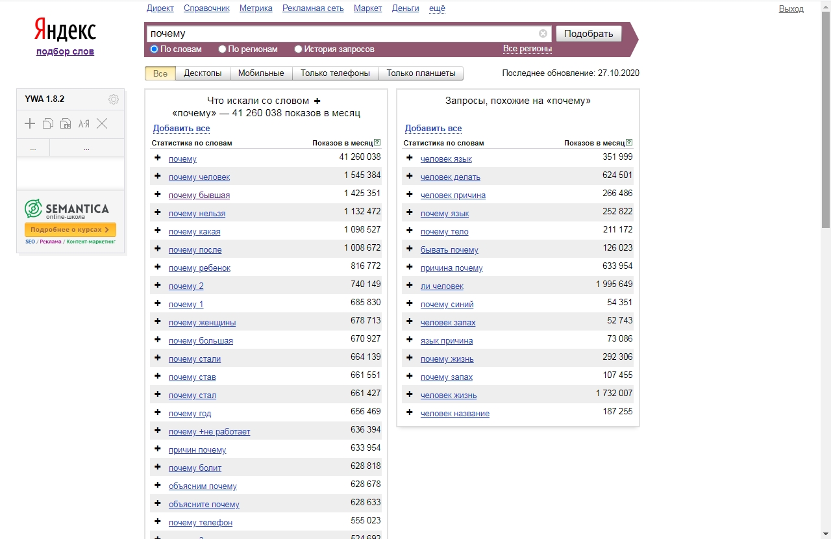Switch to the 'Только планшеты' tab
The width and height of the screenshot is (831, 539).
[x=421, y=73]
